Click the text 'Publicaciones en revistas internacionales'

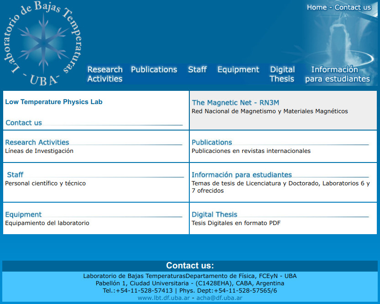pos(251,151)
